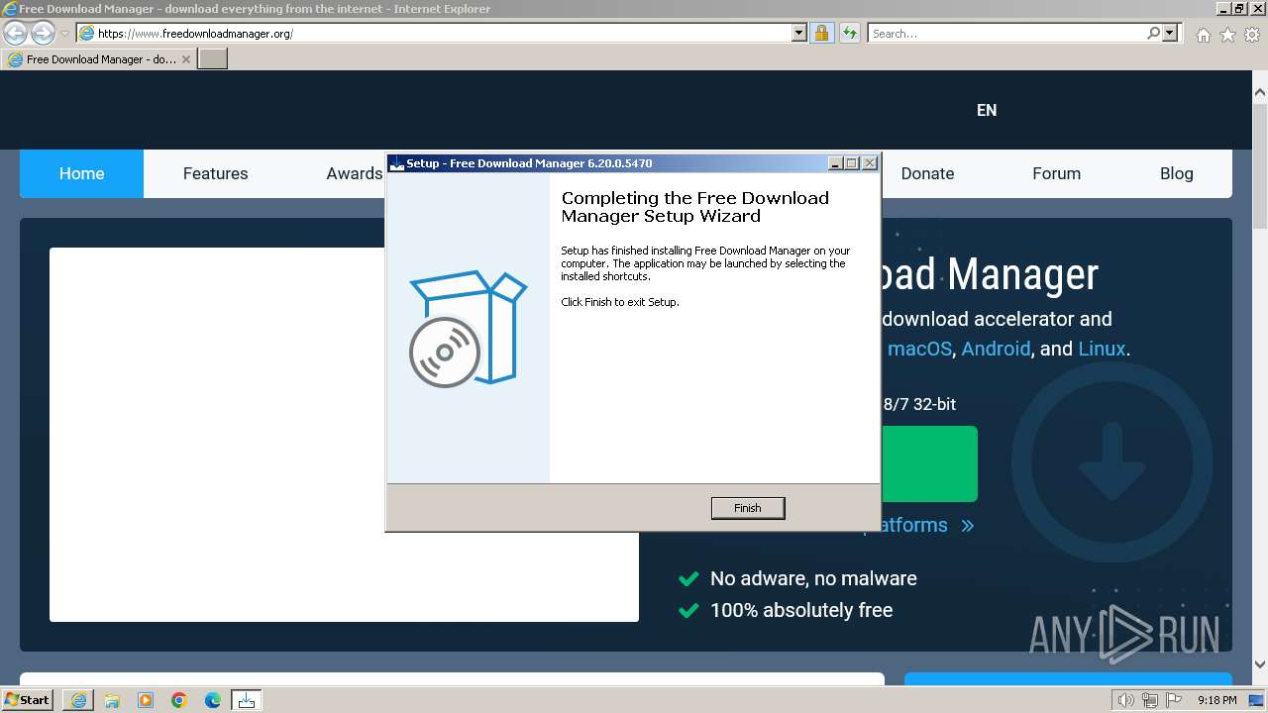Image resolution: width=1268 pixels, height=713 pixels.
Task: Click the network tray icon
Action: [x=1149, y=700]
